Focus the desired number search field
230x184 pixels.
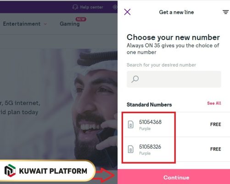174,79
